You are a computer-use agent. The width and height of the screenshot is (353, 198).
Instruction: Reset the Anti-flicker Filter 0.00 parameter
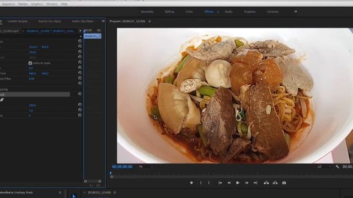[x=79, y=78]
